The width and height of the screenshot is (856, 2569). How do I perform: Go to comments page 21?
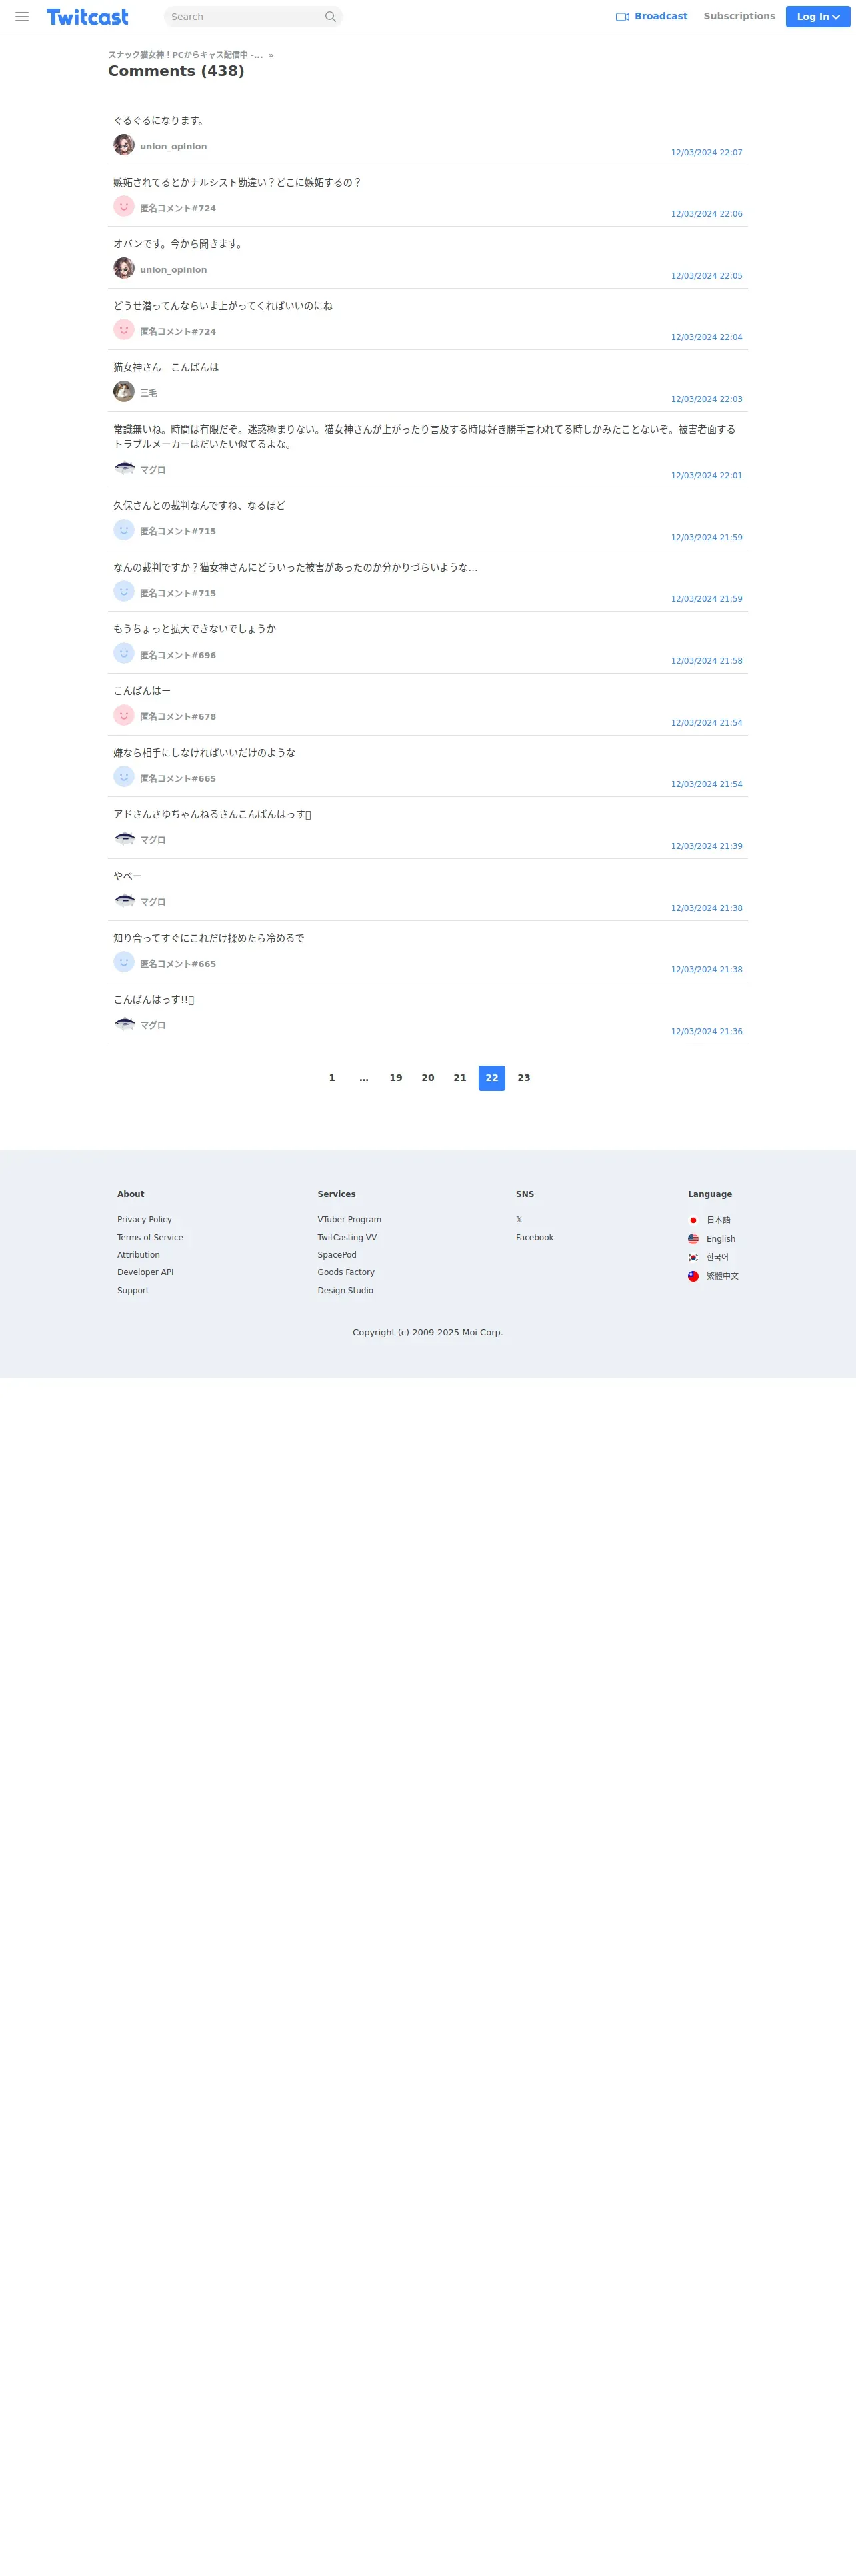(x=459, y=1078)
